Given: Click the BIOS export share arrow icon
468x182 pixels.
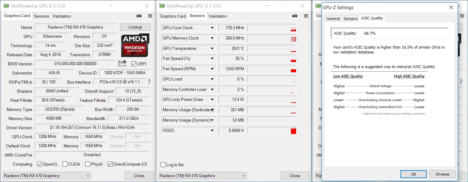Looking at the screenshot, I should pyautogui.click(x=122, y=63).
